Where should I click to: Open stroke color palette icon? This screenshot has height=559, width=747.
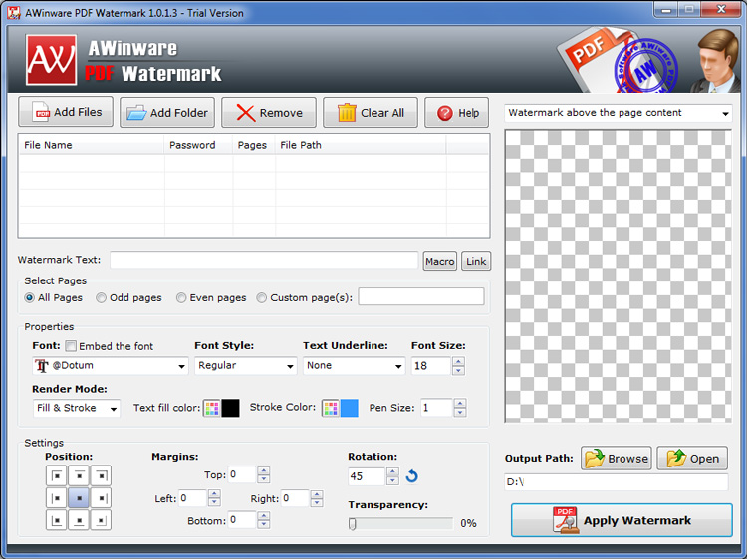tap(331, 408)
